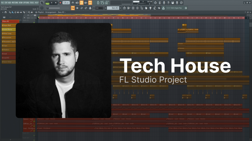Open the plugin picker plug icon
The width and height of the screenshot is (252, 141).
click(150, 8)
